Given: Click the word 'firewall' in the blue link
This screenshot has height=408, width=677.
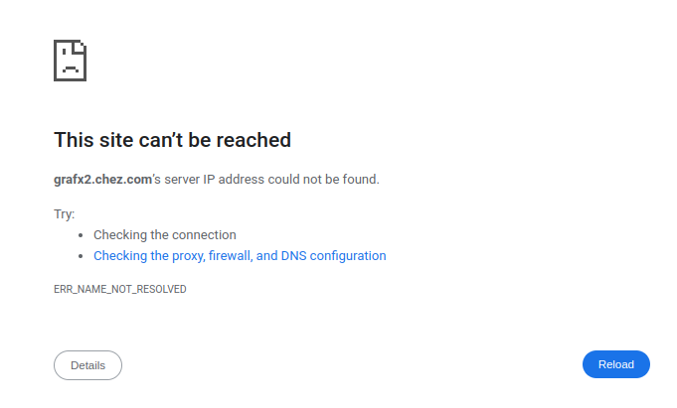Looking at the screenshot, I should tap(228, 256).
